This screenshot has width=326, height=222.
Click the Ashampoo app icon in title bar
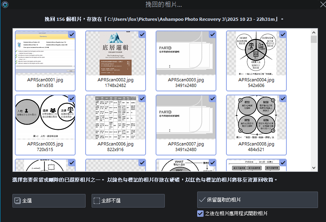coord(4,4)
